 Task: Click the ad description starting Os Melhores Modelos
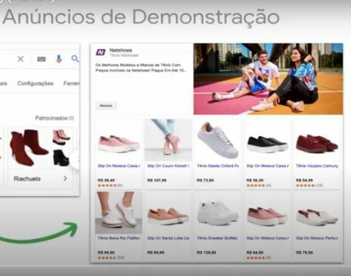(141, 68)
